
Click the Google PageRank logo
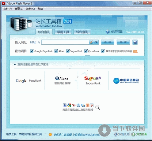tap(28, 81)
